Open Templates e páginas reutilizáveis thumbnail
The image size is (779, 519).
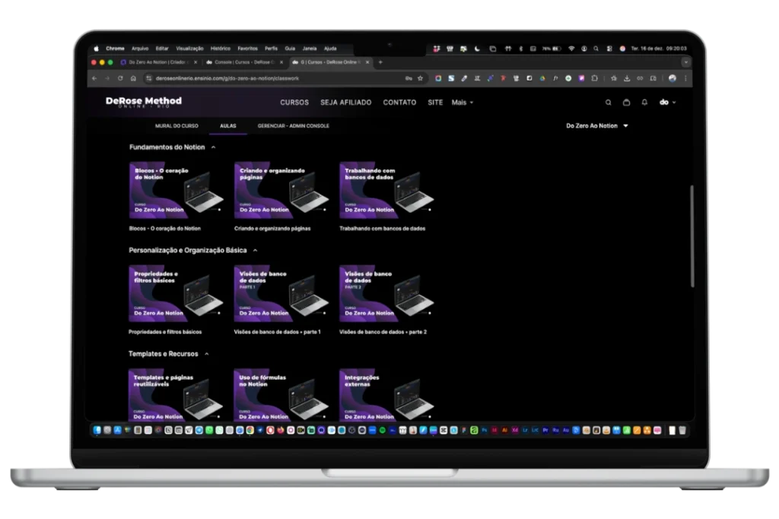(176, 395)
